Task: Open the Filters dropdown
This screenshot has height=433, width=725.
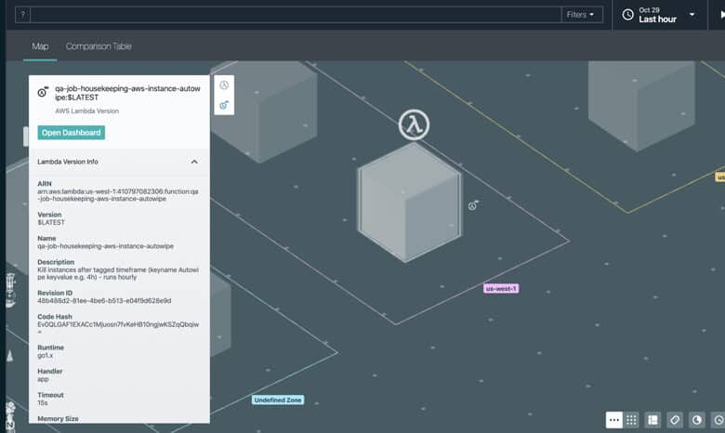Action: click(582, 15)
